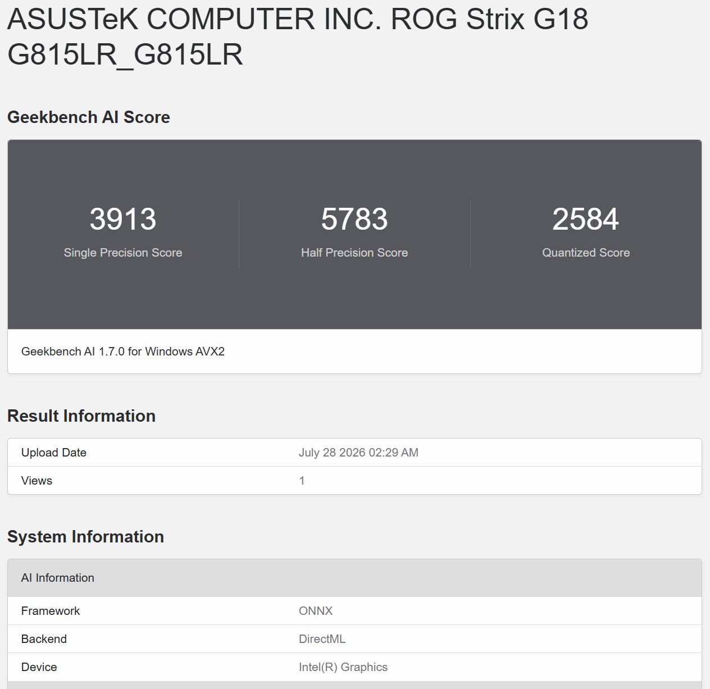Viewport: 710px width, 689px height.
Task: Click the Half Precision Score label
Action: click(x=354, y=253)
